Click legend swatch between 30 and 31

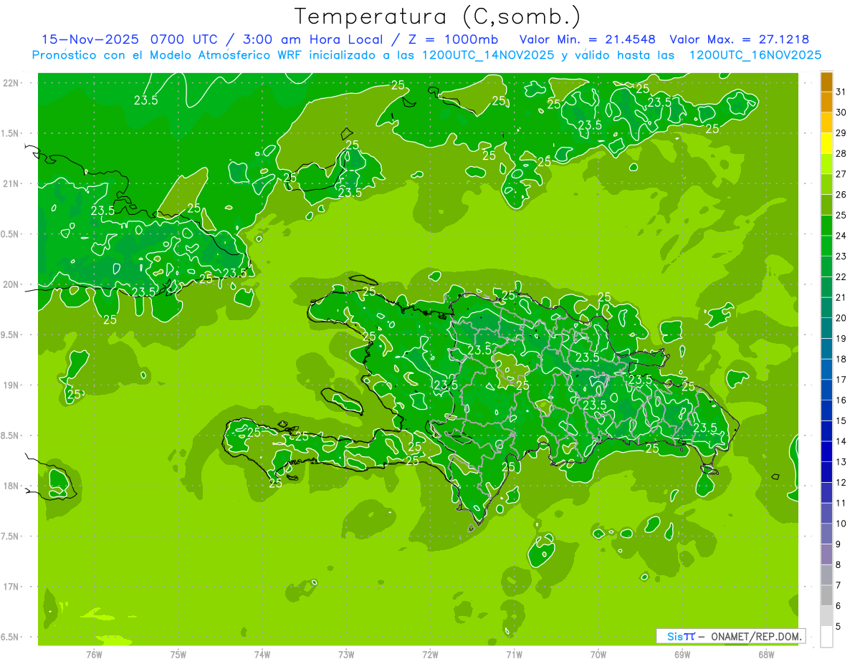(x=826, y=102)
